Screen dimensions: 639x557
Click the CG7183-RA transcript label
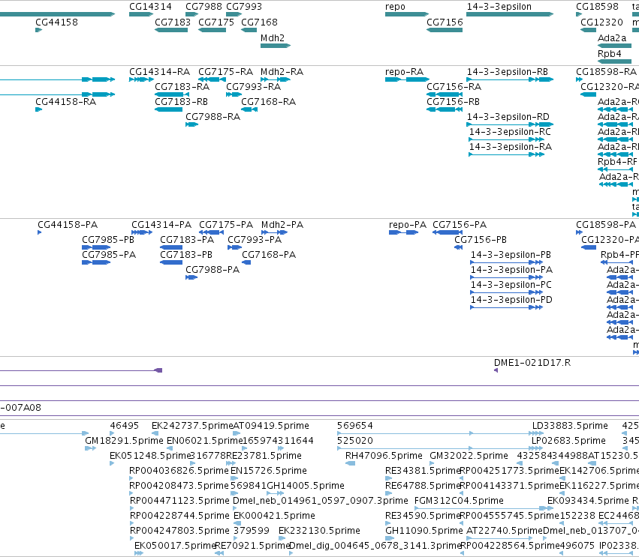coord(182,87)
